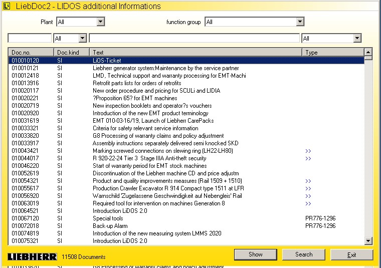Select row 'Discontinuation of the Liebherr machine CD'
The height and width of the screenshot is (268, 381).
pos(186,173)
